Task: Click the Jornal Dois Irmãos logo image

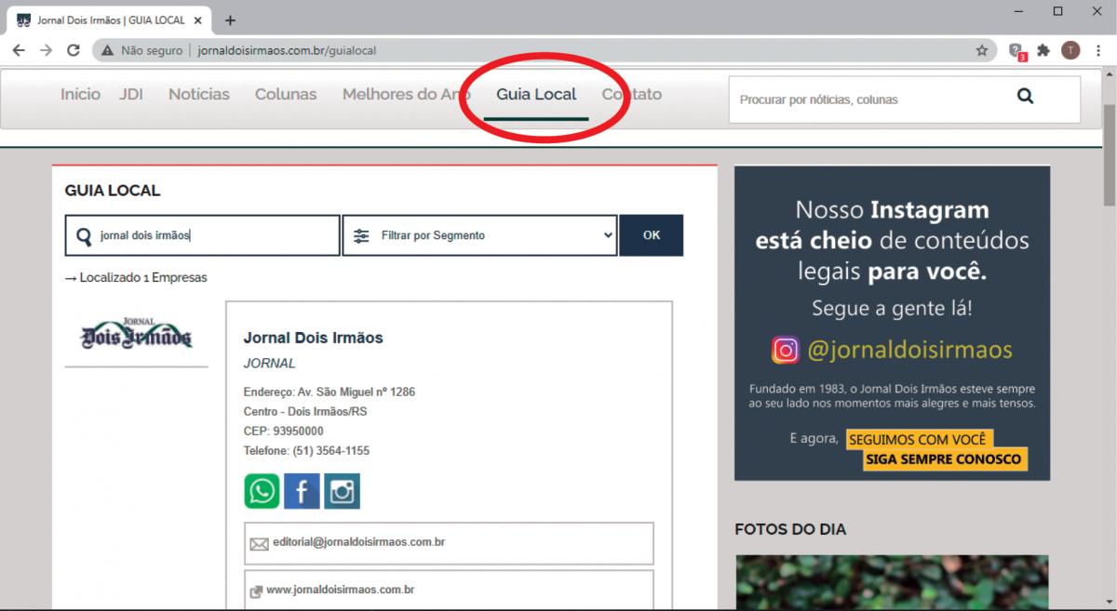Action: coord(137,334)
